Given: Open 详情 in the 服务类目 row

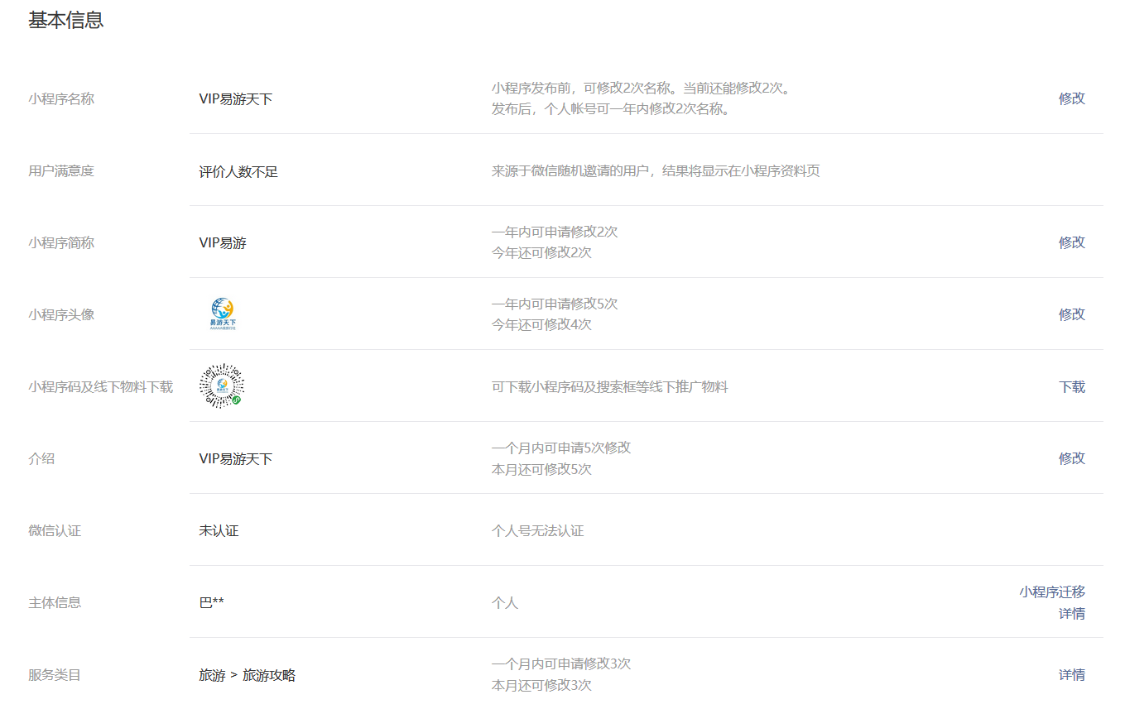Looking at the screenshot, I should tap(1072, 675).
